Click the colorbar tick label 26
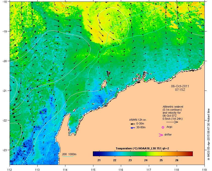The image size is (212, 171). pos(177,160)
